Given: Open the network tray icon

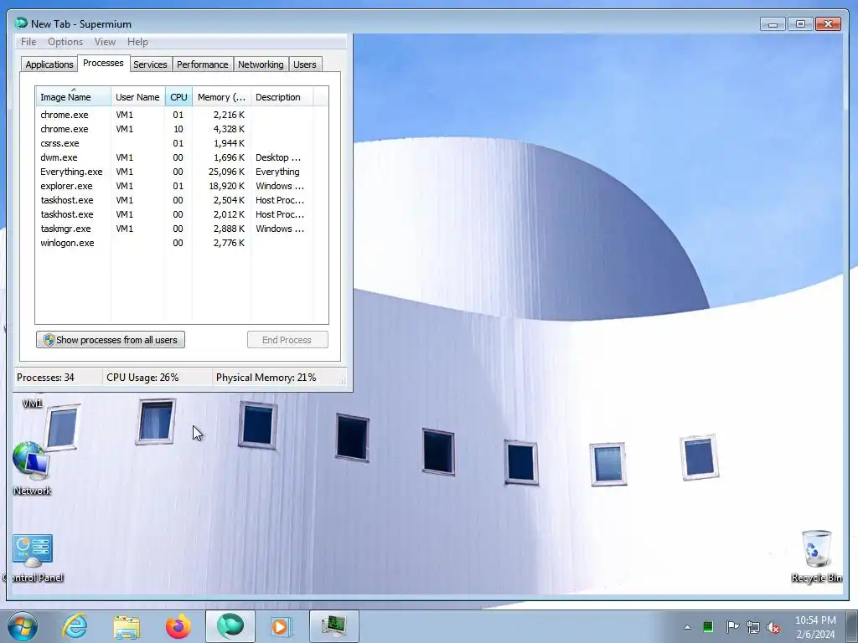Looking at the screenshot, I should pos(753,627).
